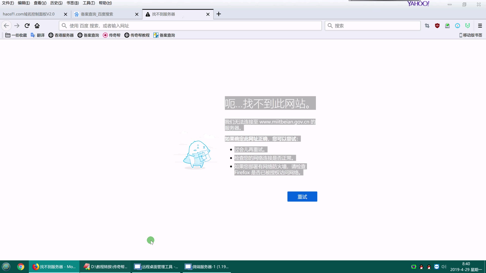The height and width of the screenshot is (273, 486).
Task: Open the Firefox hamburger menu
Action: click(480, 26)
